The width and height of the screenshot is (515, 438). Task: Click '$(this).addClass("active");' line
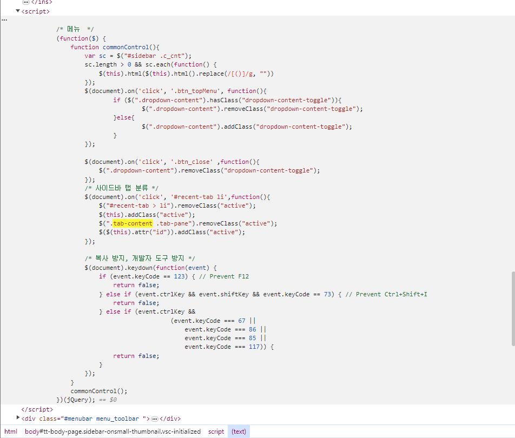pyautogui.click(x=147, y=215)
